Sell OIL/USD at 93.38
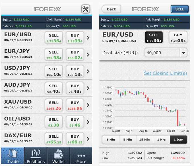The image size is (194, 166). point(54,122)
